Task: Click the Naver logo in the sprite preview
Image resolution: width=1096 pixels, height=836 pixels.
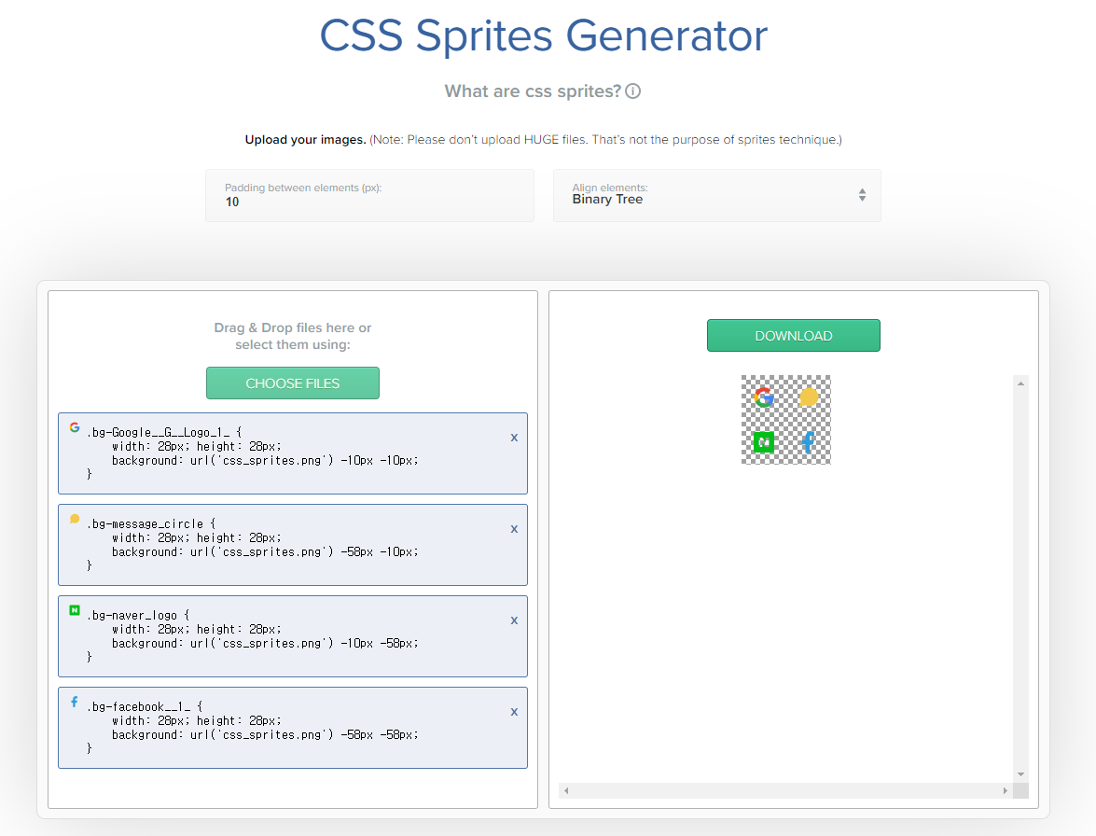Action: coord(764,442)
